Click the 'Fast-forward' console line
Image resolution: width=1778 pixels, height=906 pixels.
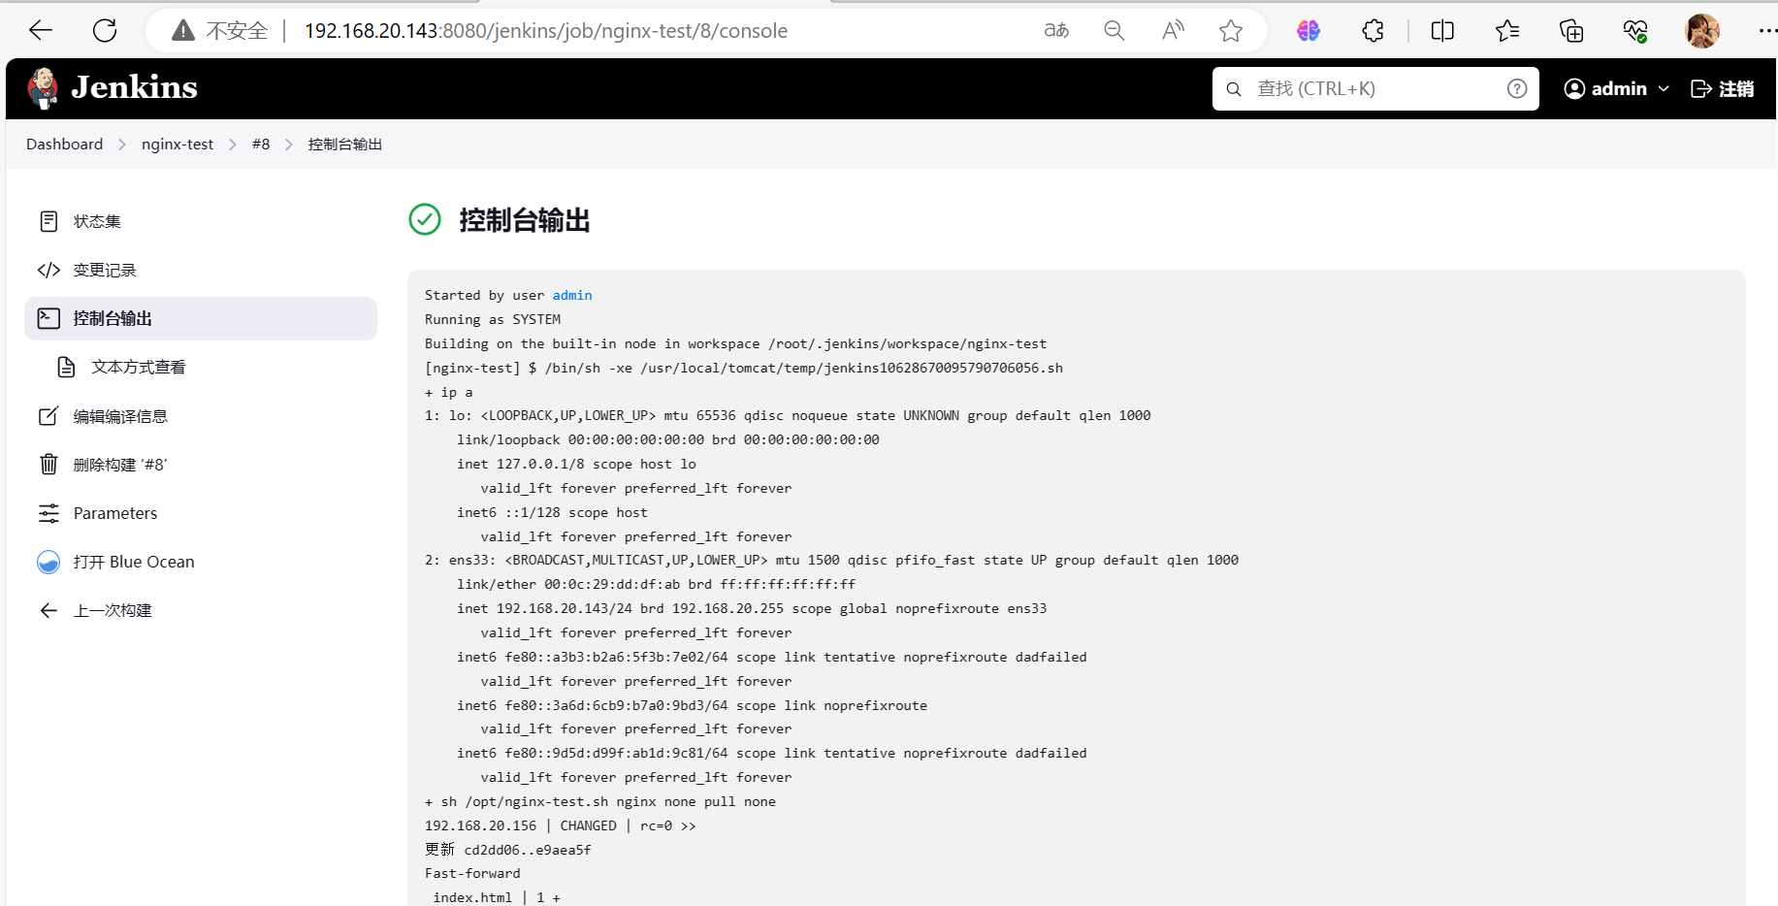[x=472, y=873]
